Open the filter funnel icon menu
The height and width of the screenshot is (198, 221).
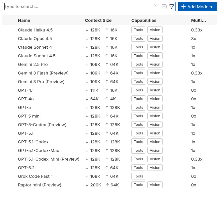(172, 7)
